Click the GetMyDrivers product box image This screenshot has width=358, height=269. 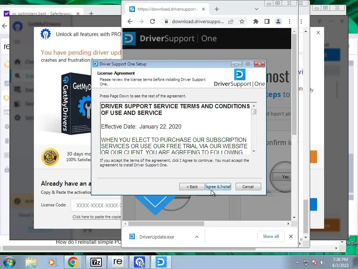pos(76,103)
